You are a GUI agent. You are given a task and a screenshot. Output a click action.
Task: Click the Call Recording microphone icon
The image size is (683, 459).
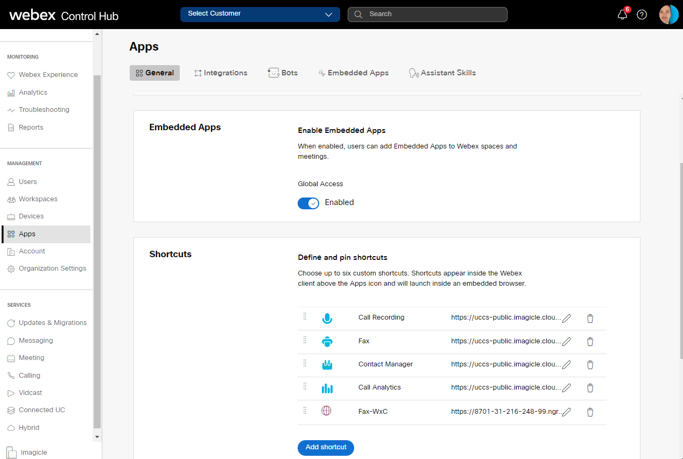point(327,318)
